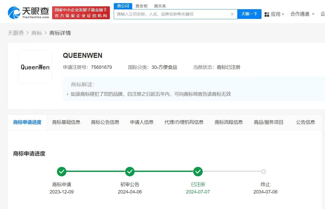
Task: Click the QueenWen trademark image thumbnail
Action: coord(35,67)
